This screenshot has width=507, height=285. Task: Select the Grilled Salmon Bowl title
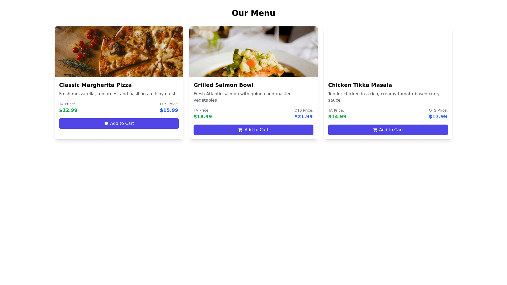pos(223,85)
